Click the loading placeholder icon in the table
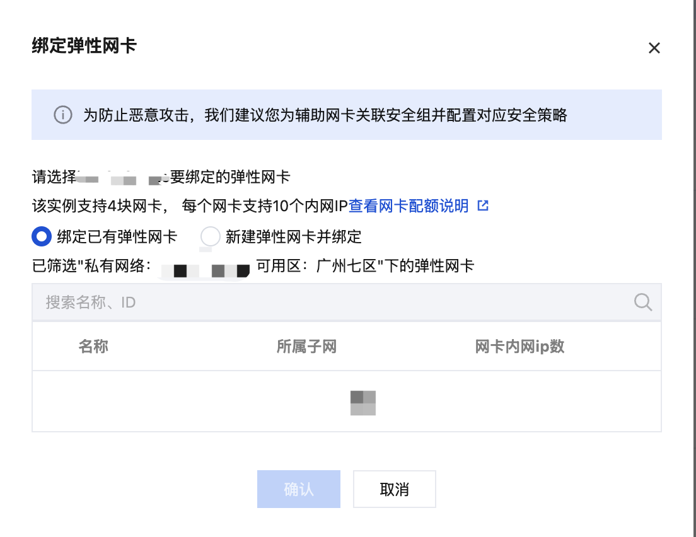696x537 pixels. 363,403
